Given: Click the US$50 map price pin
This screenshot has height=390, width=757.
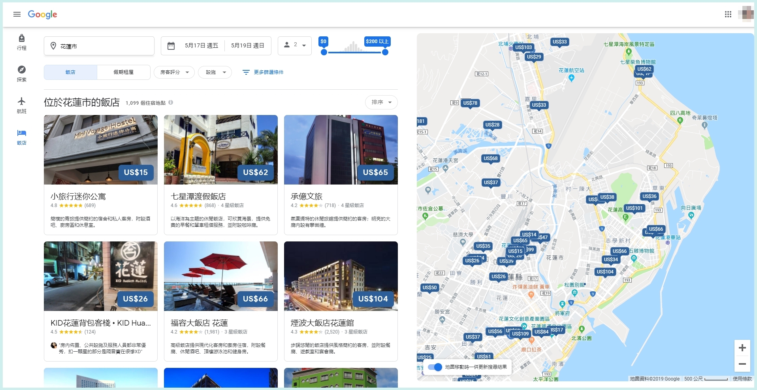Looking at the screenshot, I should (429, 288).
